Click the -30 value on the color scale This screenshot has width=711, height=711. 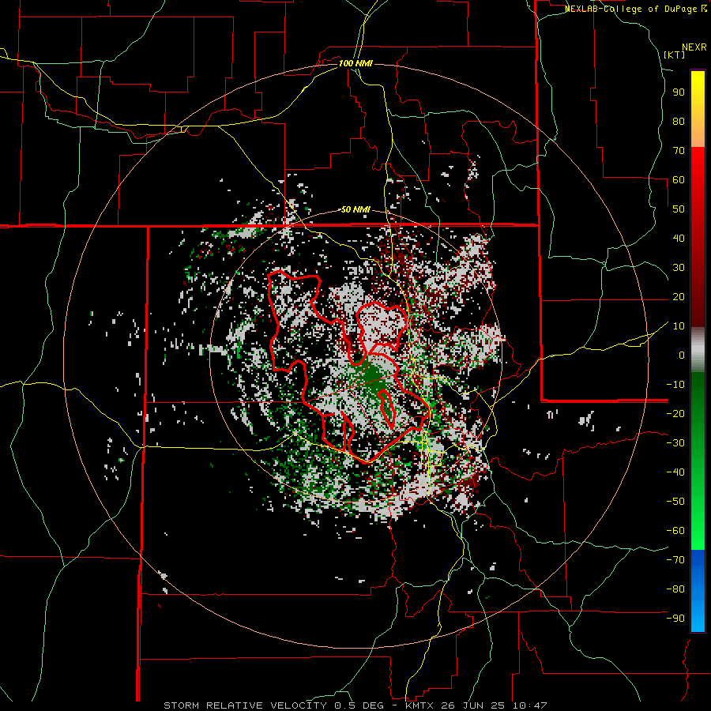coord(675,443)
